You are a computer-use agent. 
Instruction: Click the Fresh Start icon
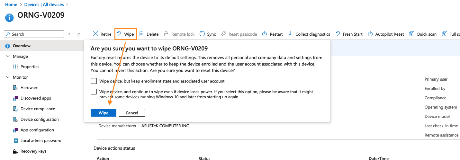(338, 34)
